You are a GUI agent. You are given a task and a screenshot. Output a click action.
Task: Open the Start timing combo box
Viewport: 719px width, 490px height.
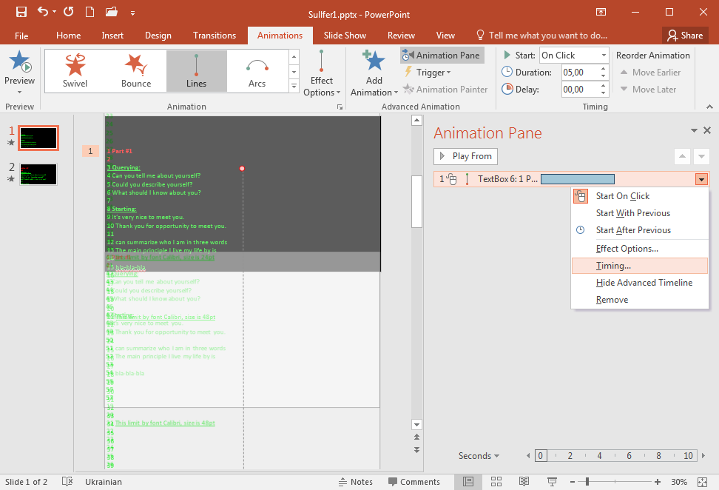pos(574,56)
